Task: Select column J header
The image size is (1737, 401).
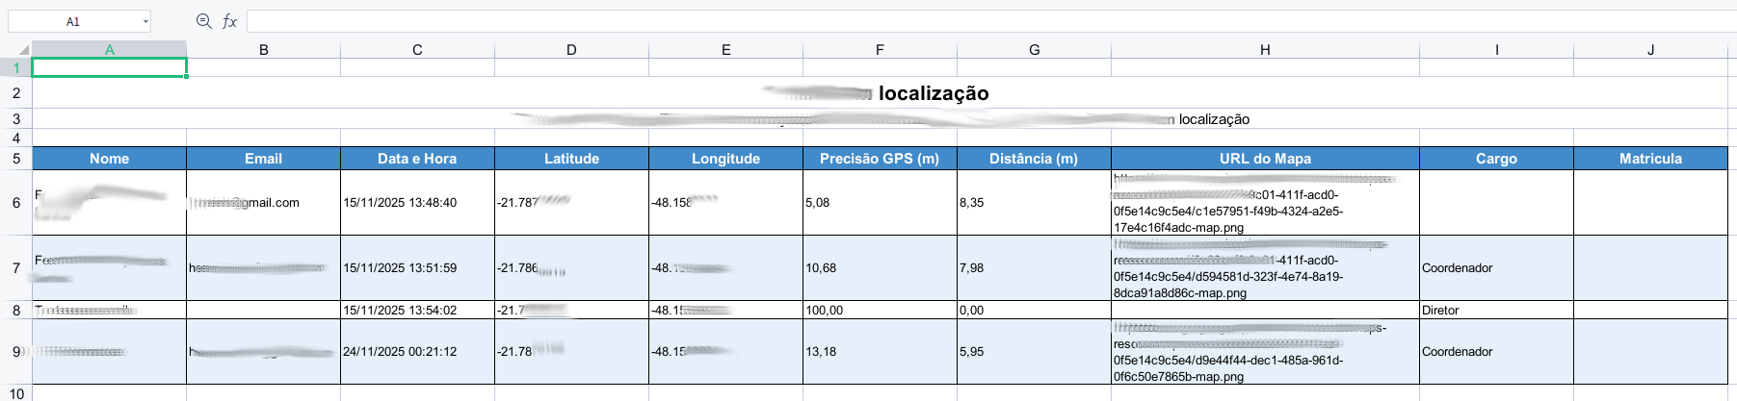Action: coord(1650,50)
